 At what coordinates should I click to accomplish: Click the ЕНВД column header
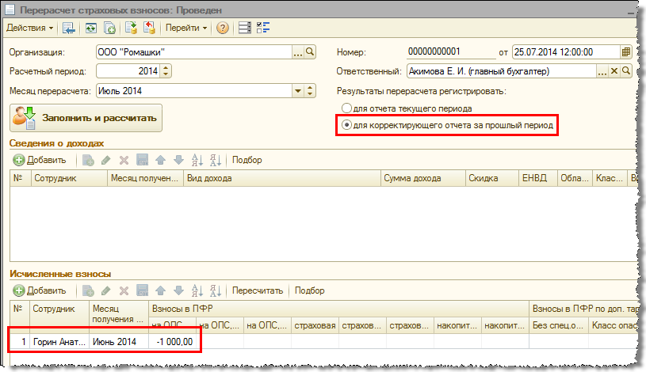click(537, 178)
